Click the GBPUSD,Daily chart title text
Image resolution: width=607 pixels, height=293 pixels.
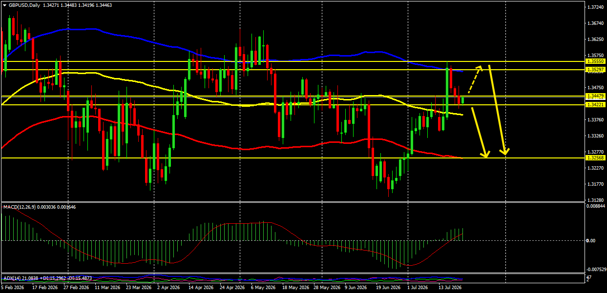point(25,5)
